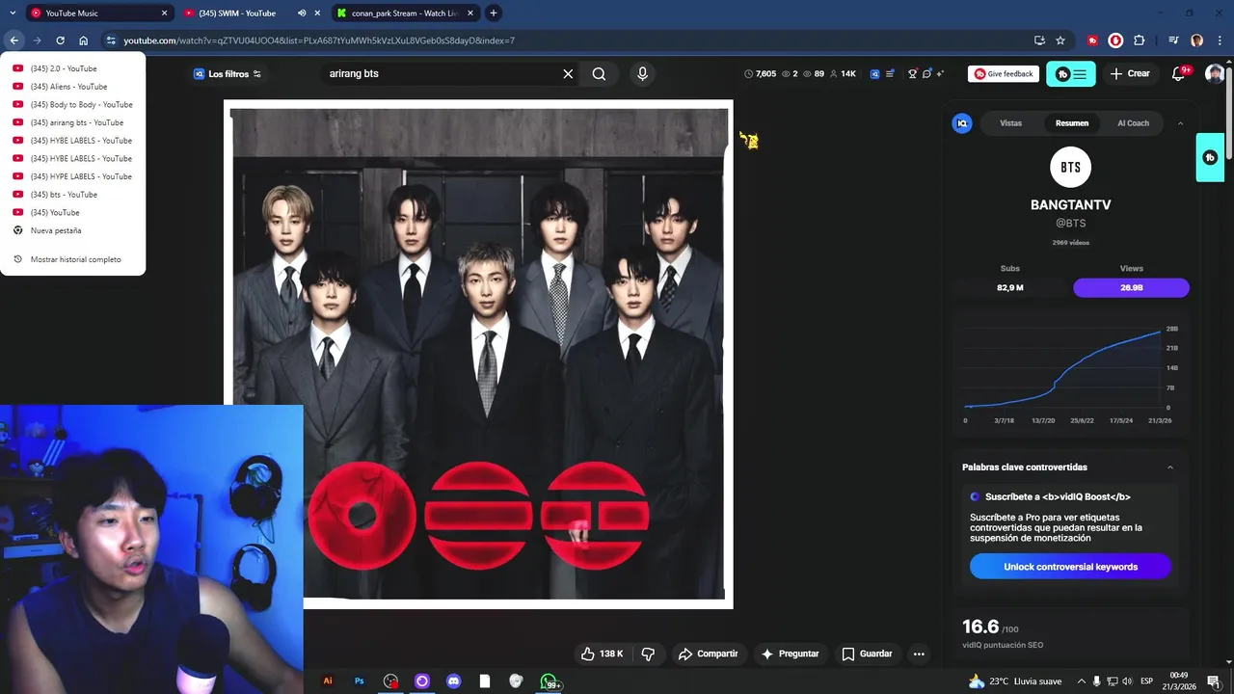Open the YouTube account avatar menu

click(1215, 74)
